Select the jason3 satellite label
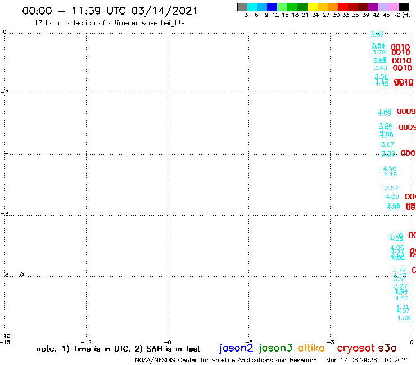 pos(275,348)
